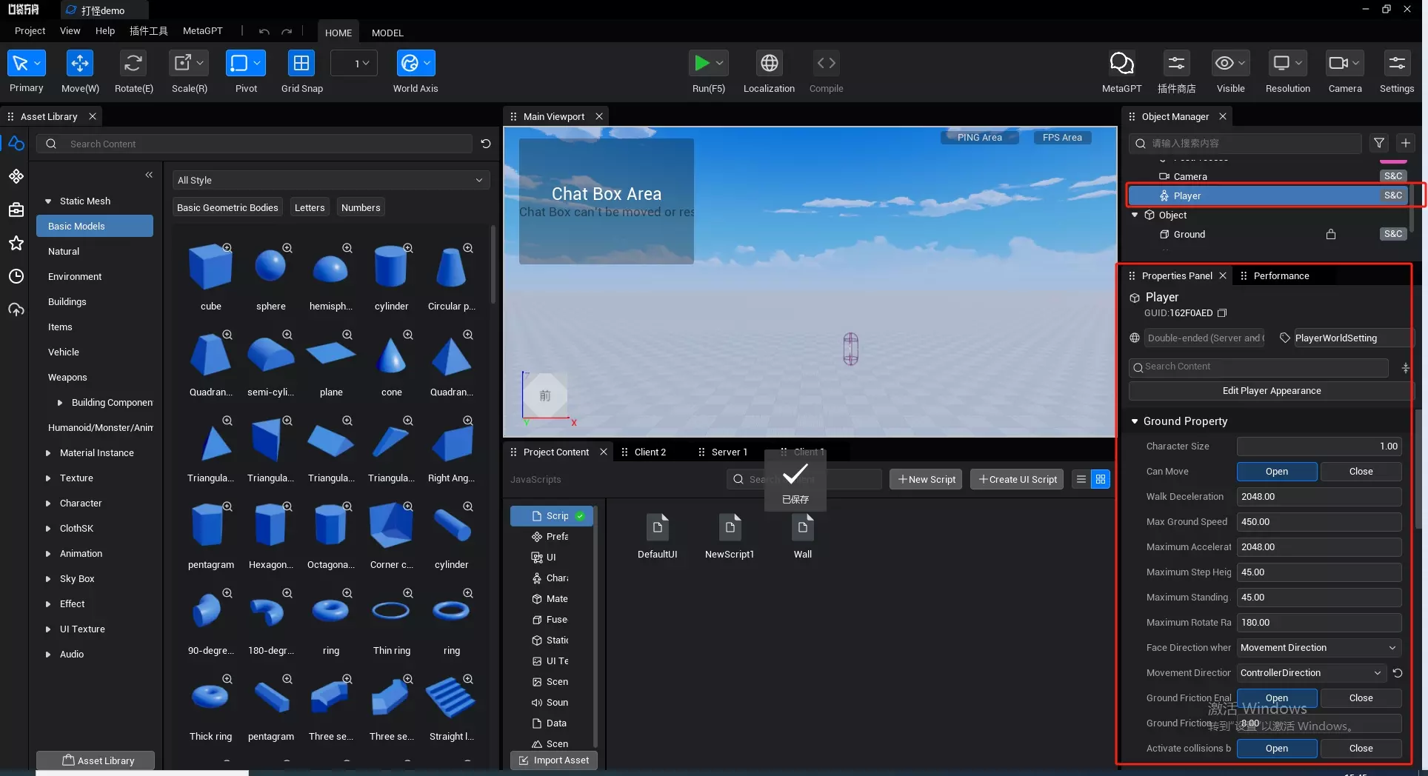Collapse the Static Mesh tree node
Screen dimensions: 1428x776
pos(48,201)
